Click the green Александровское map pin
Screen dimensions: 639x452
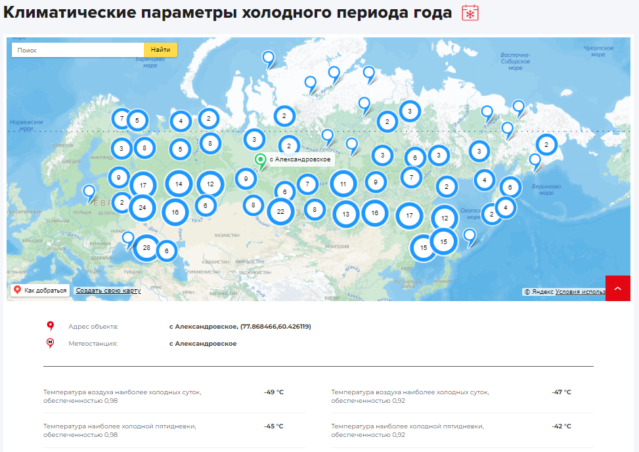[260, 160]
